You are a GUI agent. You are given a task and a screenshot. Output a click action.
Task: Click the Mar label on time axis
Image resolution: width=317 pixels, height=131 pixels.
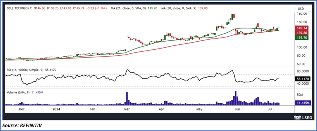pos(127,109)
